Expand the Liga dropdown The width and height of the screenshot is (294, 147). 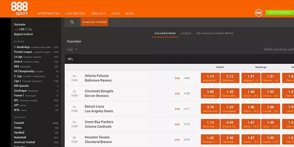pyautogui.click(x=72, y=49)
